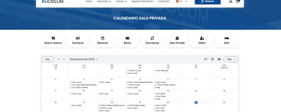Screen dimensions: 281x112
Task: Go to next month arrow
Action: [x=64, y=59]
